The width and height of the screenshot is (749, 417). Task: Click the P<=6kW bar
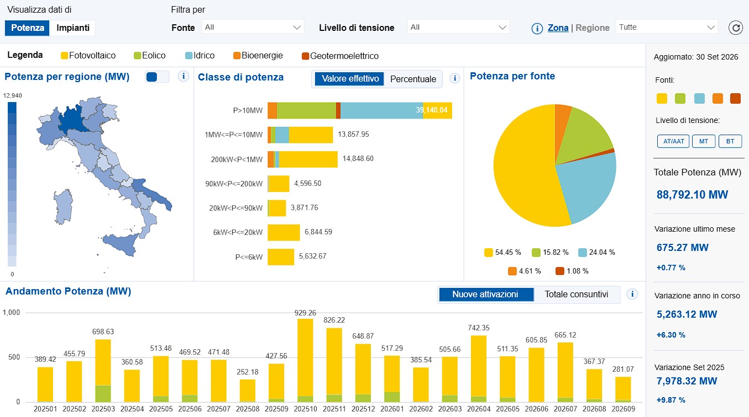pos(281,256)
